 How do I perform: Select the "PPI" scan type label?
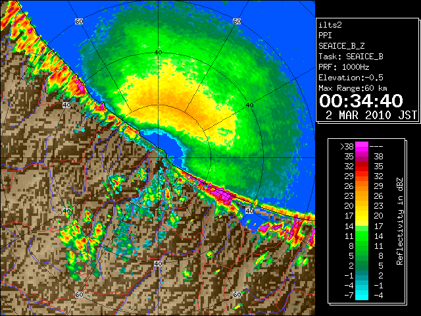click(x=325, y=36)
